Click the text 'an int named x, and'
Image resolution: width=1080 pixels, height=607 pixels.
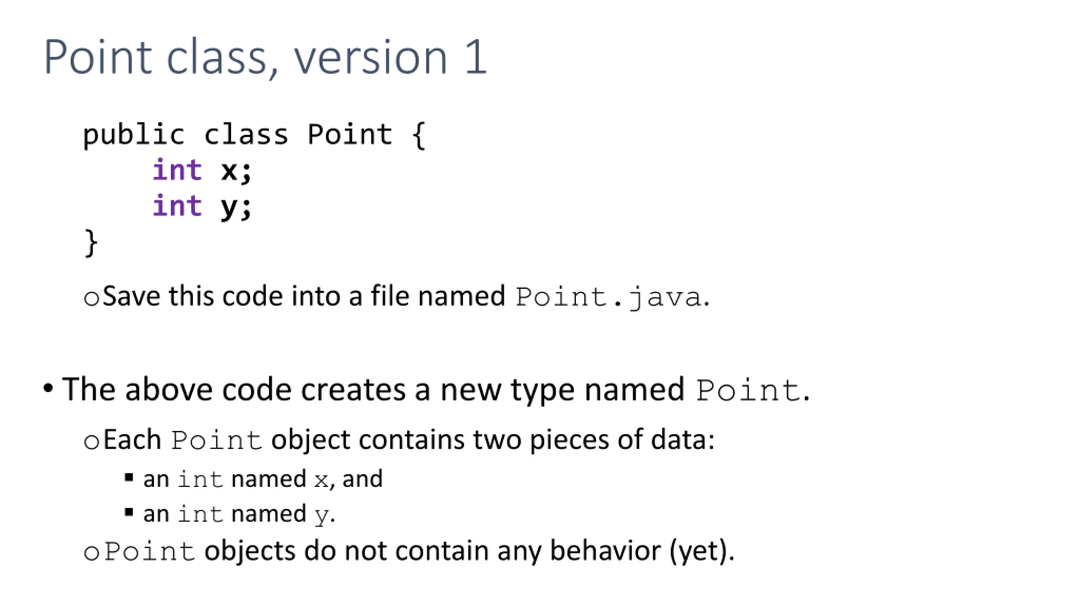(x=263, y=479)
